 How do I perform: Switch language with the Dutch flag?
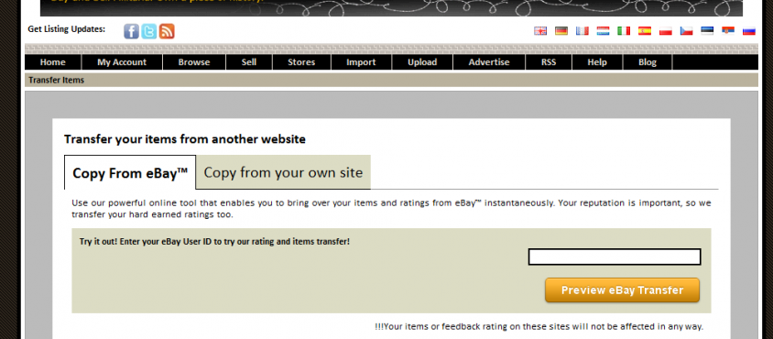[603, 30]
